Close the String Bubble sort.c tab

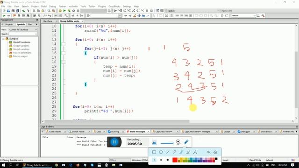83,21
